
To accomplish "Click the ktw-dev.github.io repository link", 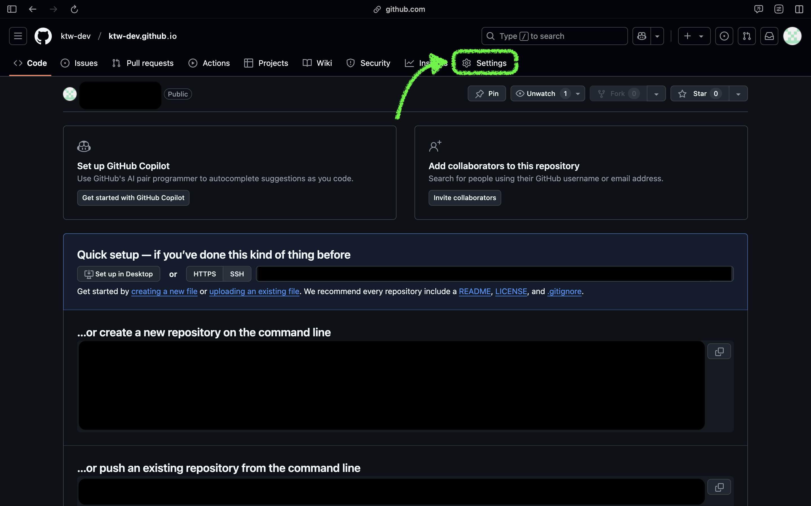I will click(143, 36).
